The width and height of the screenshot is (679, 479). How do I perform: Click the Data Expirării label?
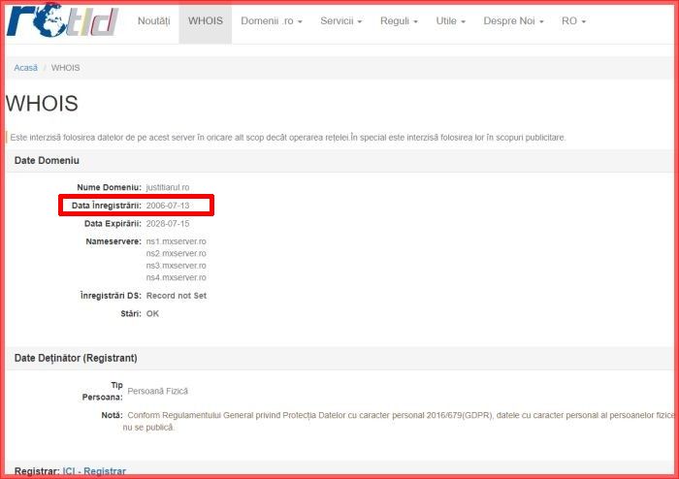(x=113, y=224)
